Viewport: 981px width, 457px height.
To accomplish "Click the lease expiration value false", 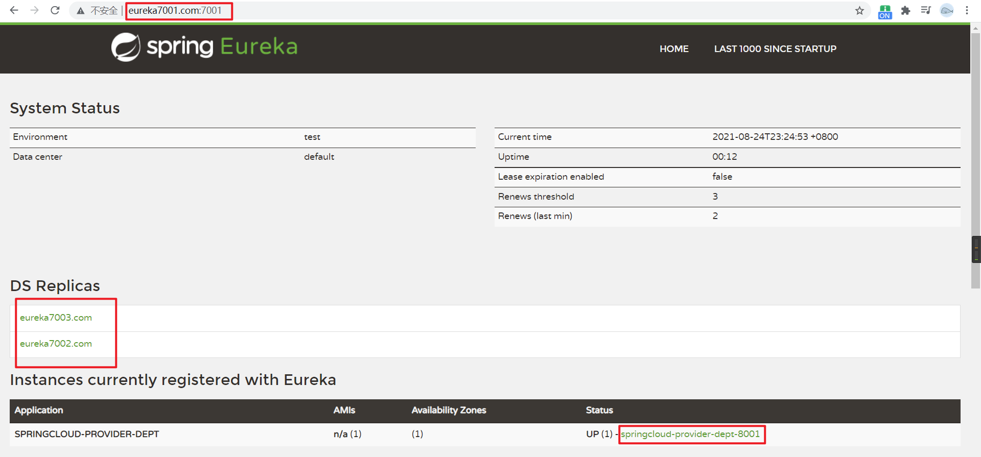I will (x=722, y=177).
